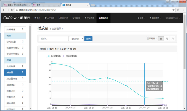Click the 首页 home icon in navbar

(x=37, y=18)
